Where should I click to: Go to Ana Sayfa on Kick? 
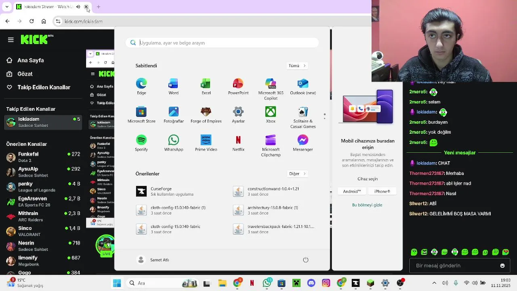tap(25, 60)
